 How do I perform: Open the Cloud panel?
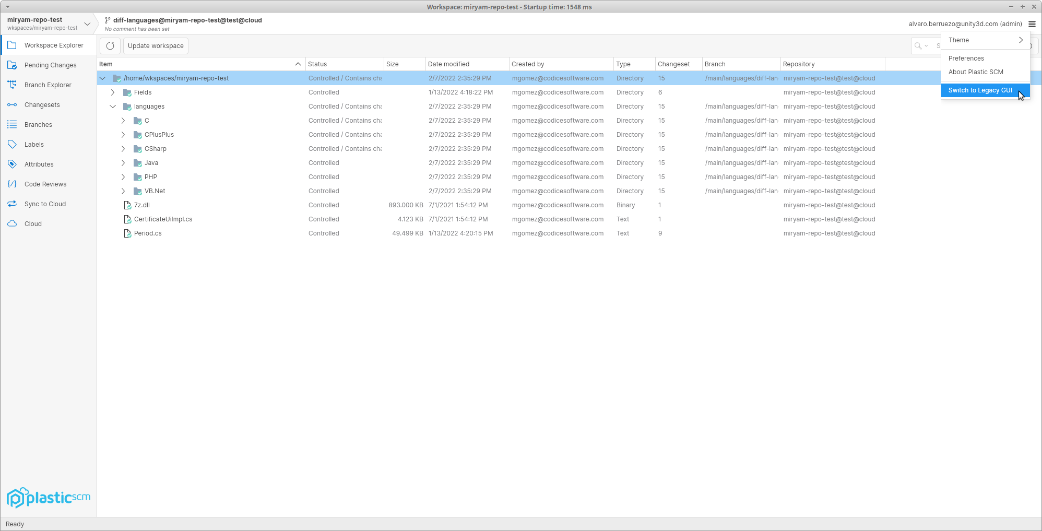coord(32,223)
